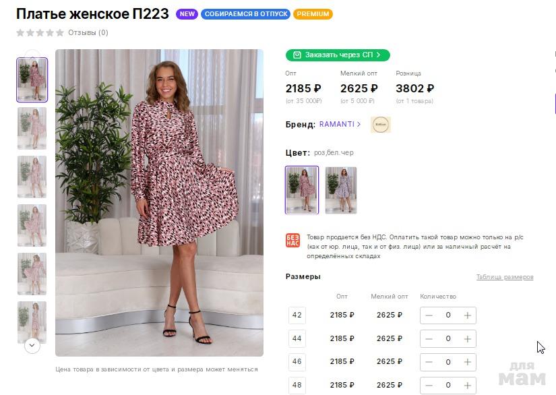This screenshot has width=556, height=395.
Task: Select the second color variant swatch
Action: [340, 190]
